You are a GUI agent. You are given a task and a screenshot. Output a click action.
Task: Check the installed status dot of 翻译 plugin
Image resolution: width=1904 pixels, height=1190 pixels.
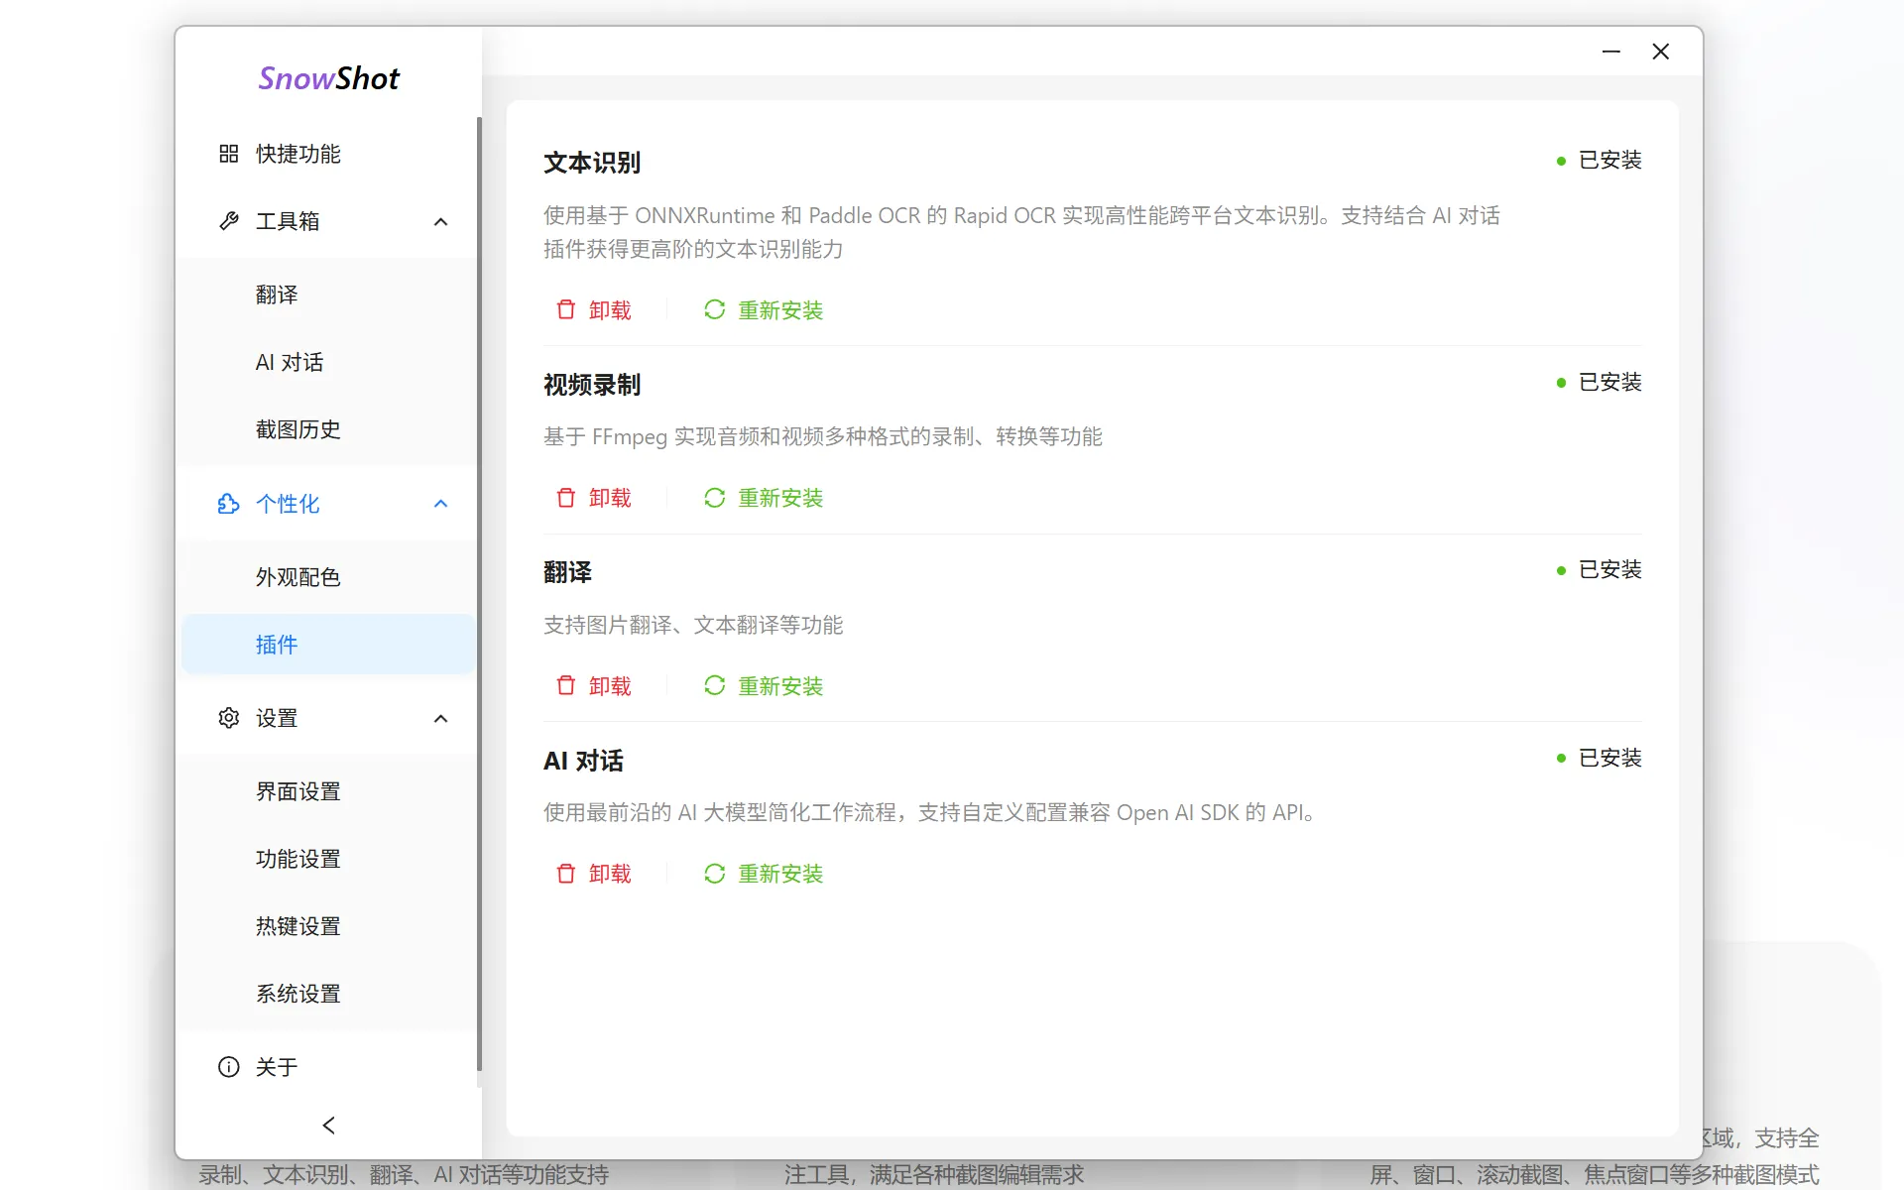click(1563, 569)
